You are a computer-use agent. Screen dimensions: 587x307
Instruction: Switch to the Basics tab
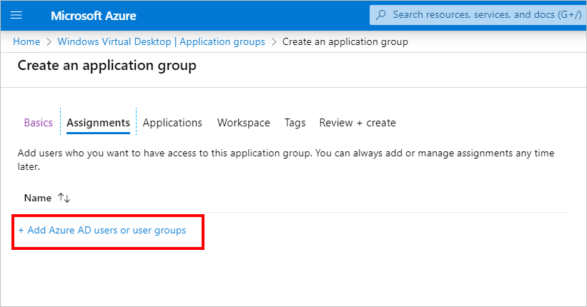click(x=38, y=123)
